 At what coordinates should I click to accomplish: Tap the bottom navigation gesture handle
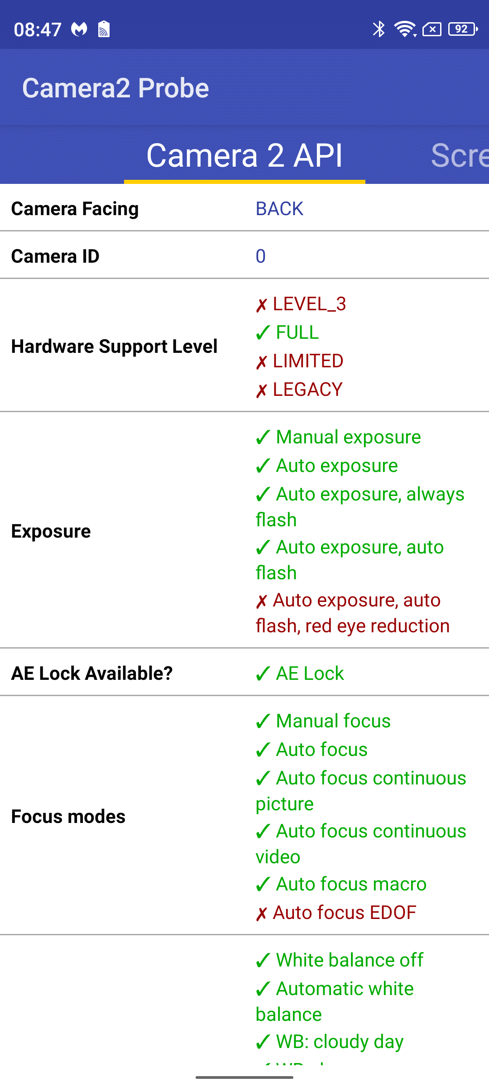[244, 1077]
